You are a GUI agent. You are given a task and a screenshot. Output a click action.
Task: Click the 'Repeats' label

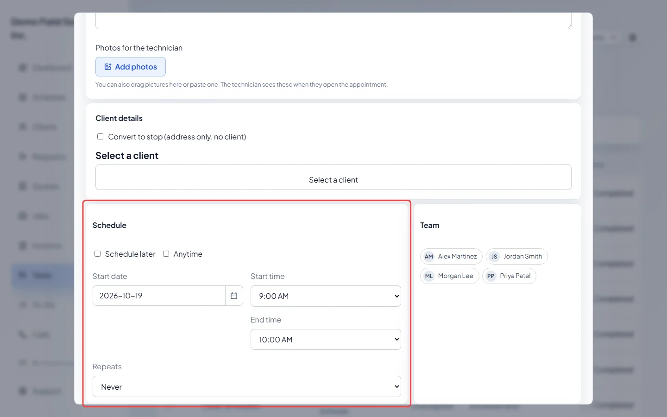point(107,366)
